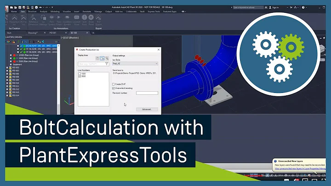Toggle the Overwrite if existing checkbox
331x186 pixels.
114,88
